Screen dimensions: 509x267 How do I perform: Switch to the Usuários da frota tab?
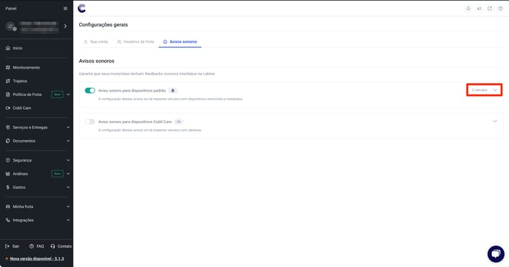coord(135,42)
